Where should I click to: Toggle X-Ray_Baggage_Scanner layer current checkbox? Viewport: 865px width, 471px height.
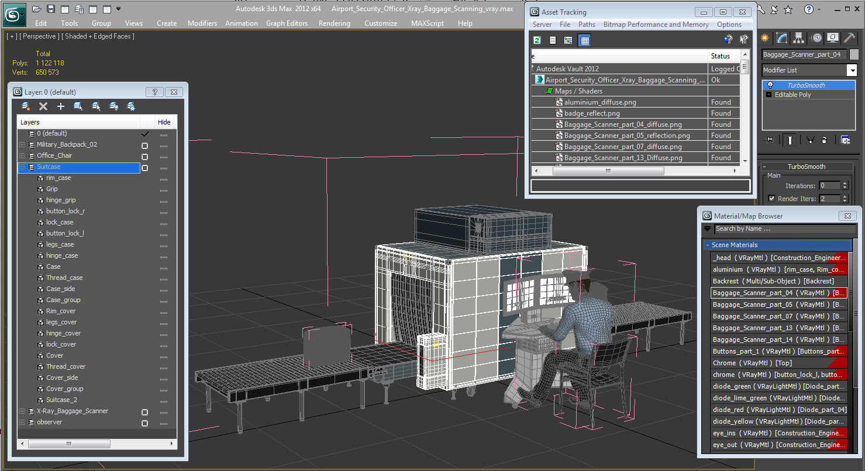click(144, 412)
